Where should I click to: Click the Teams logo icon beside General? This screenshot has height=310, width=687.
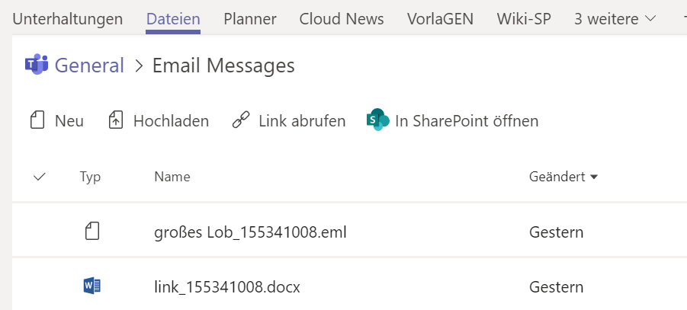(x=37, y=65)
